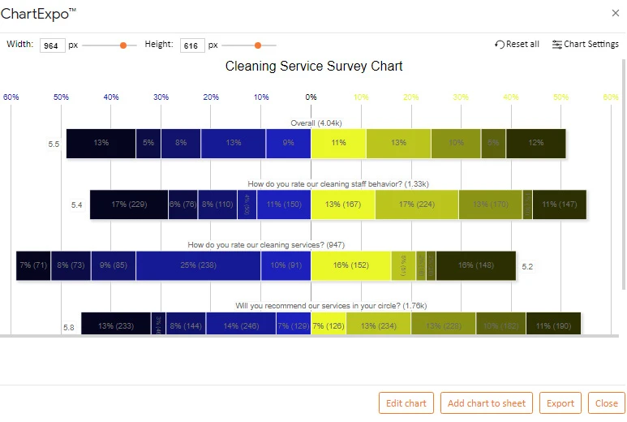Select the 13% (170) segment
627x422 pixels.
point(491,205)
